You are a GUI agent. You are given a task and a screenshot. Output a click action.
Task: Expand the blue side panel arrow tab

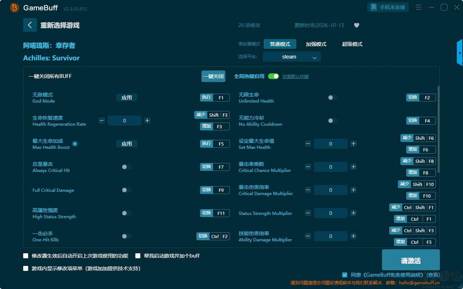(460, 53)
